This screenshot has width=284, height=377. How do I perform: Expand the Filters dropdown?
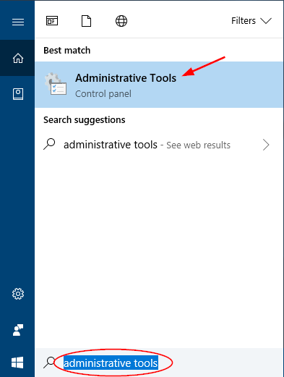[x=251, y=21]
